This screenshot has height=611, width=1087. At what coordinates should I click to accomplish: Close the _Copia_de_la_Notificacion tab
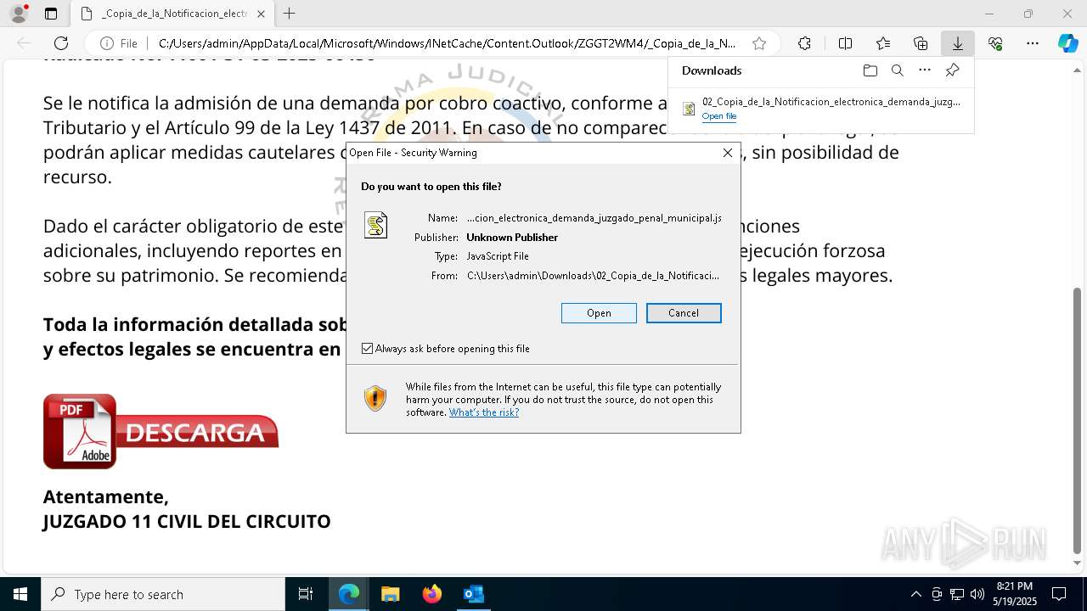point(262,14)
